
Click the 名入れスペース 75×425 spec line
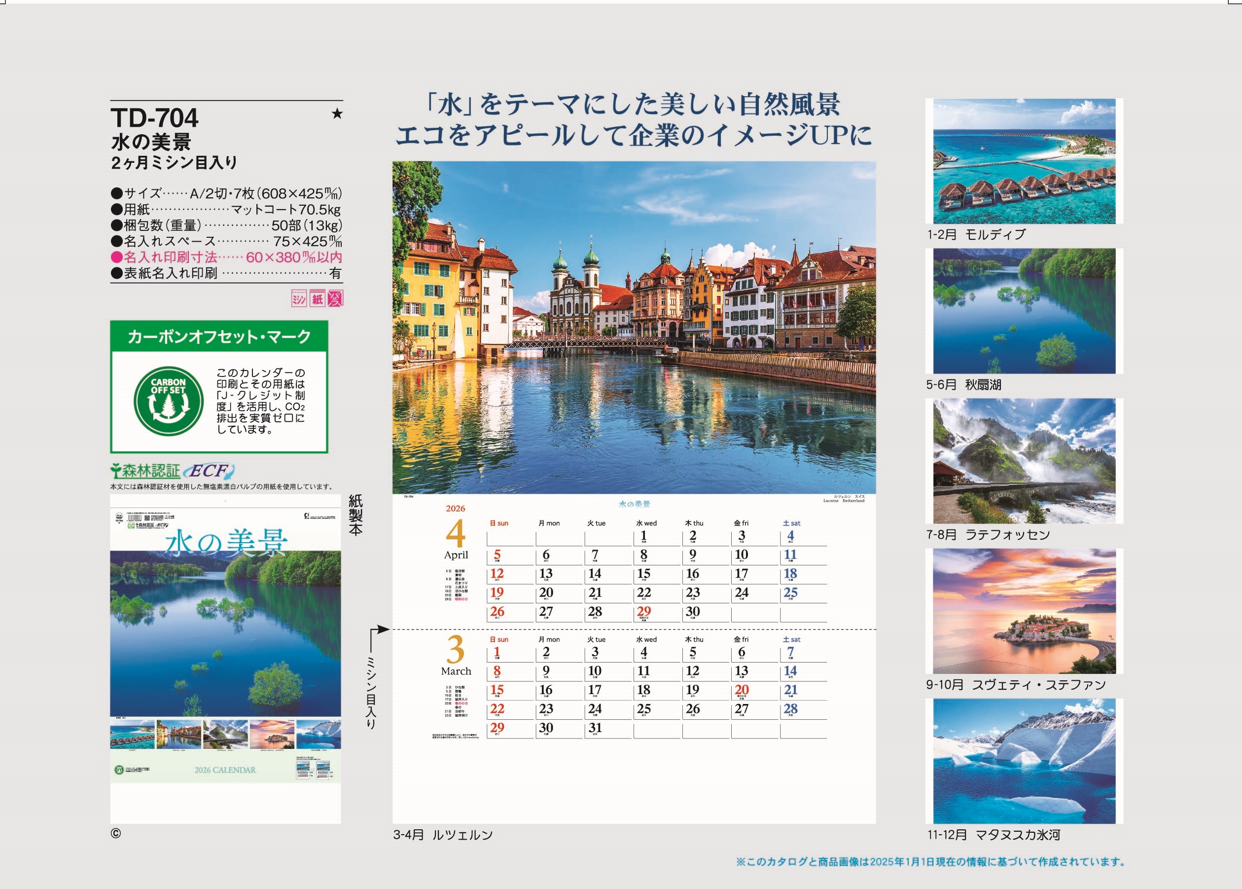[226, 241]
